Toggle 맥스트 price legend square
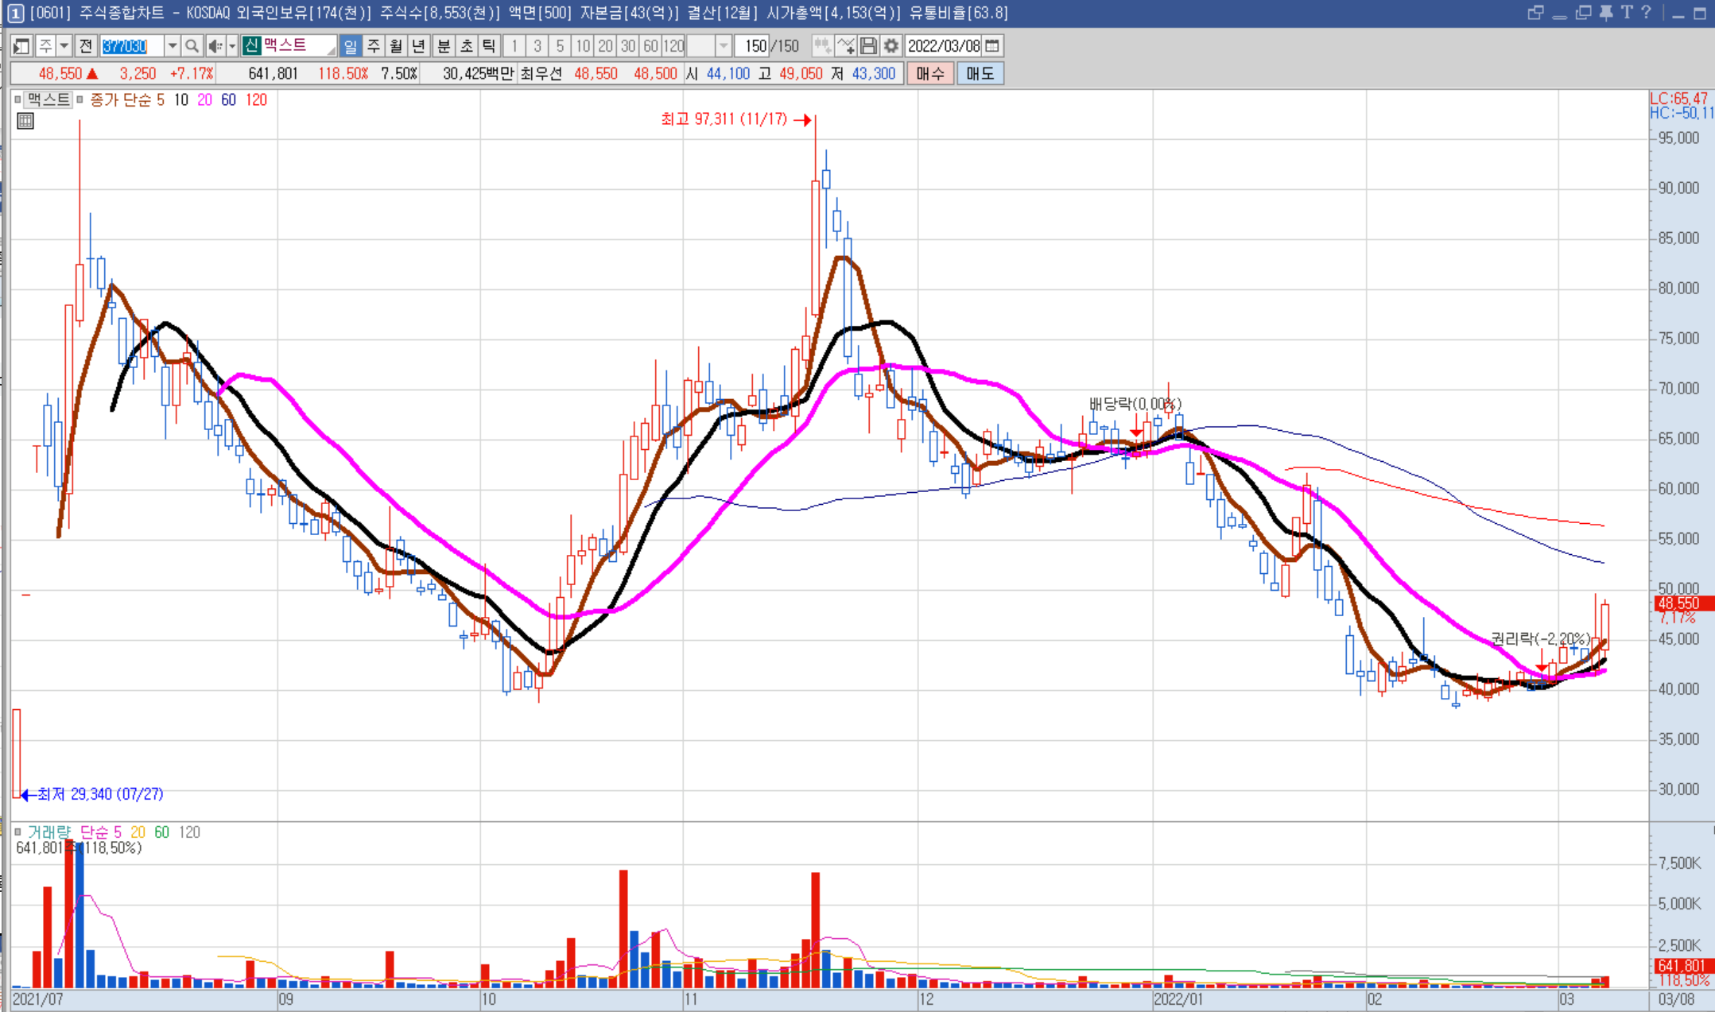The width and height of the screenshot is (1715, 1012). [17, 100]
